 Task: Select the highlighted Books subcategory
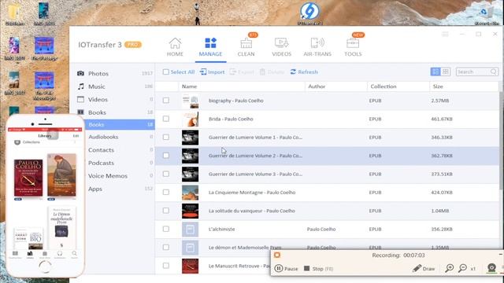(x=120, y=124)
